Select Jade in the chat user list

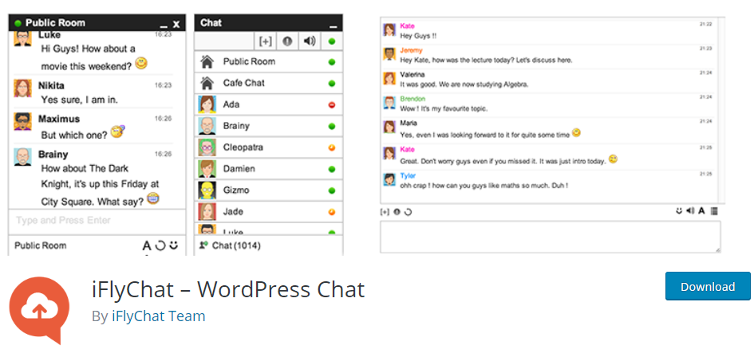click(x=268, y=211)
